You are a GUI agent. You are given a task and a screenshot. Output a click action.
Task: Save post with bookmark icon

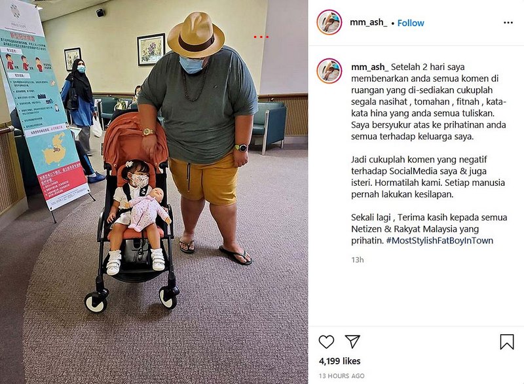506,342
